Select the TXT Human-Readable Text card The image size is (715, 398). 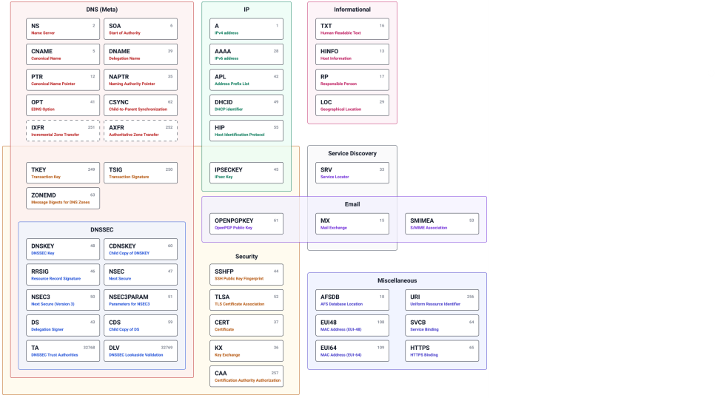click(x=352, y=29)
